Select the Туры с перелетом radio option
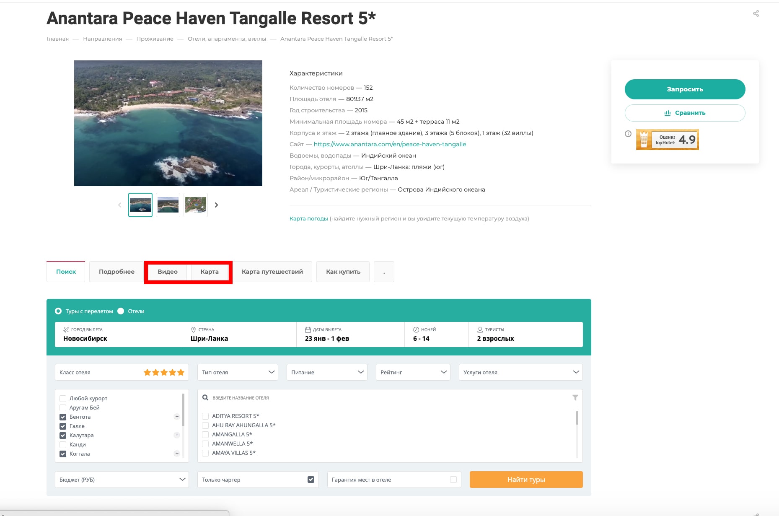Image resolution: width=779 pixels, height=516 pixels. click(x=58, y=311)
